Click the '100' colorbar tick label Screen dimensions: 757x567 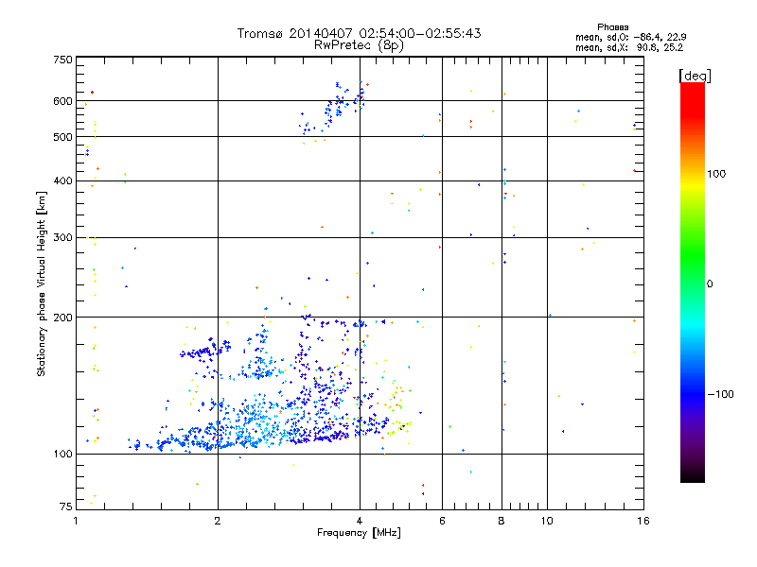pos(716,174)
